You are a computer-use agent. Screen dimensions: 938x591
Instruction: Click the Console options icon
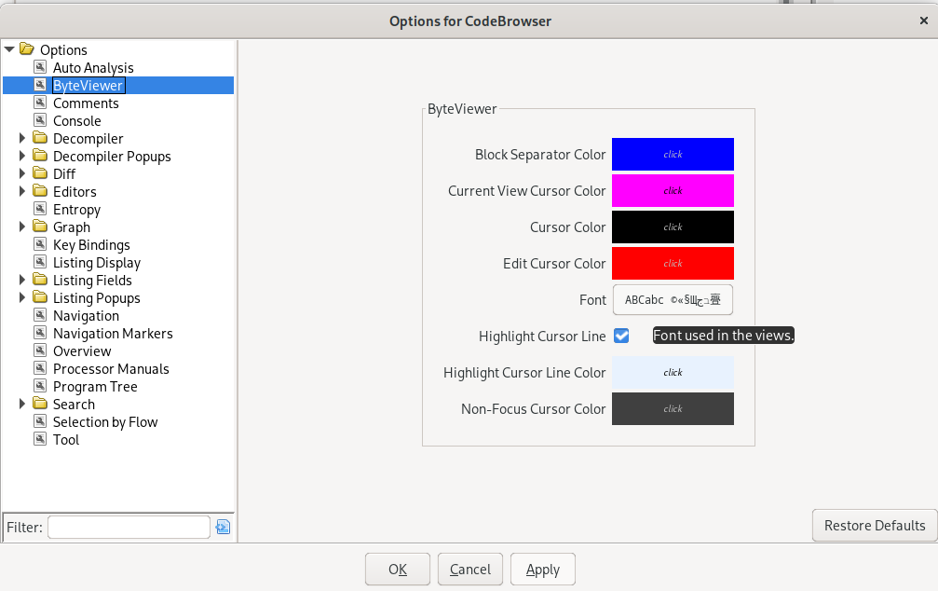[x=40, y=120]
